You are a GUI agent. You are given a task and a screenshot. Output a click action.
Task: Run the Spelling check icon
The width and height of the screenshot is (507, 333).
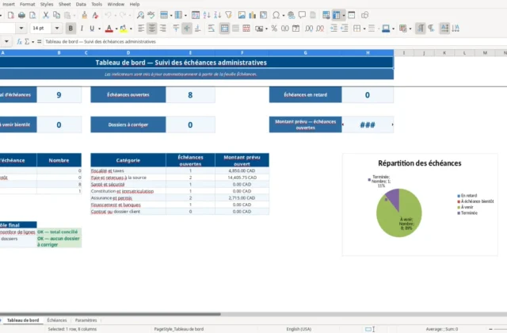tap(151, 15)
